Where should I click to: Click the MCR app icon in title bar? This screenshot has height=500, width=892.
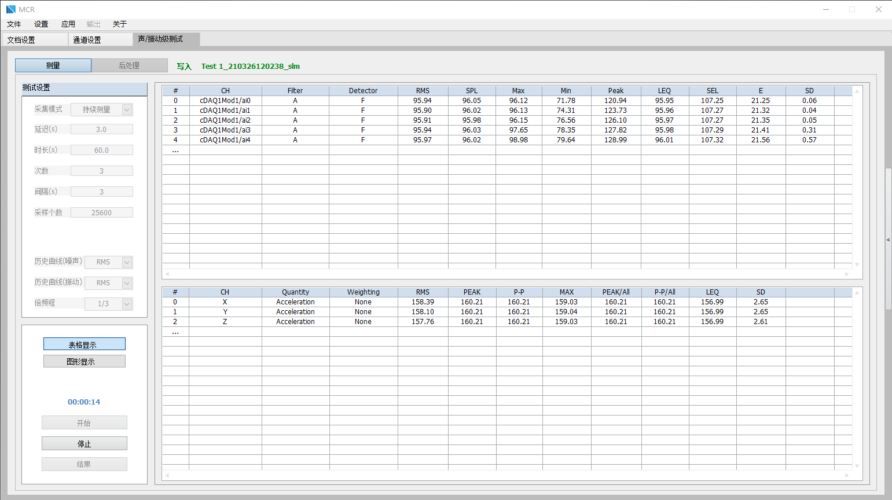[10, 9]
